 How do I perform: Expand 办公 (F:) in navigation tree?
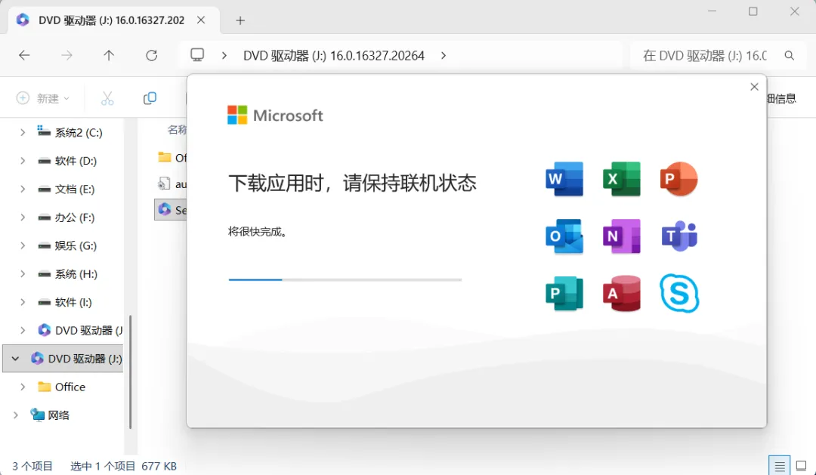pyautogui.click(x=23, y=217)
